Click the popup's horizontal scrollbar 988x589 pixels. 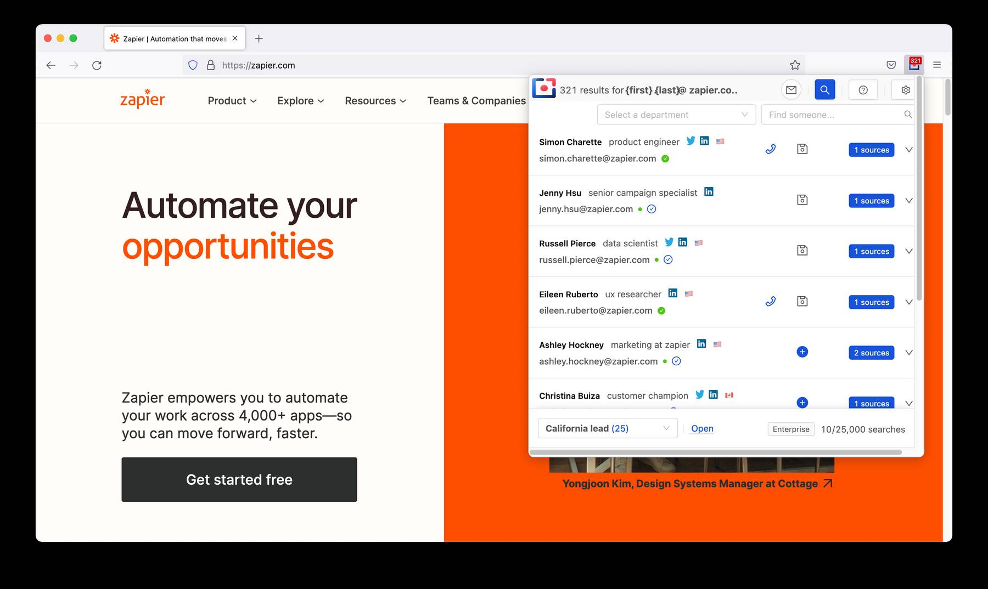pyautogui.click(x=716, y=452)
